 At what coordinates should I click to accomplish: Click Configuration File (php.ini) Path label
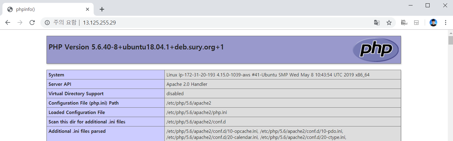(84, 103)
